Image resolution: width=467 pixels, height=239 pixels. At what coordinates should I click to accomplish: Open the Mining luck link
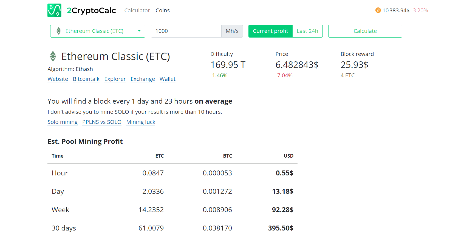click(141, 122)
